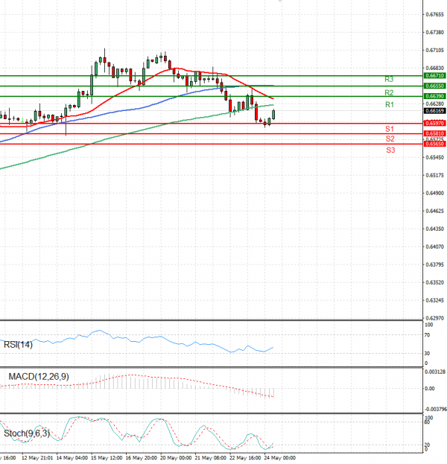The height and width of the screenshot is (464, 447).
Task: Click the 0.64070 price axis value
Action: [435, 247]
